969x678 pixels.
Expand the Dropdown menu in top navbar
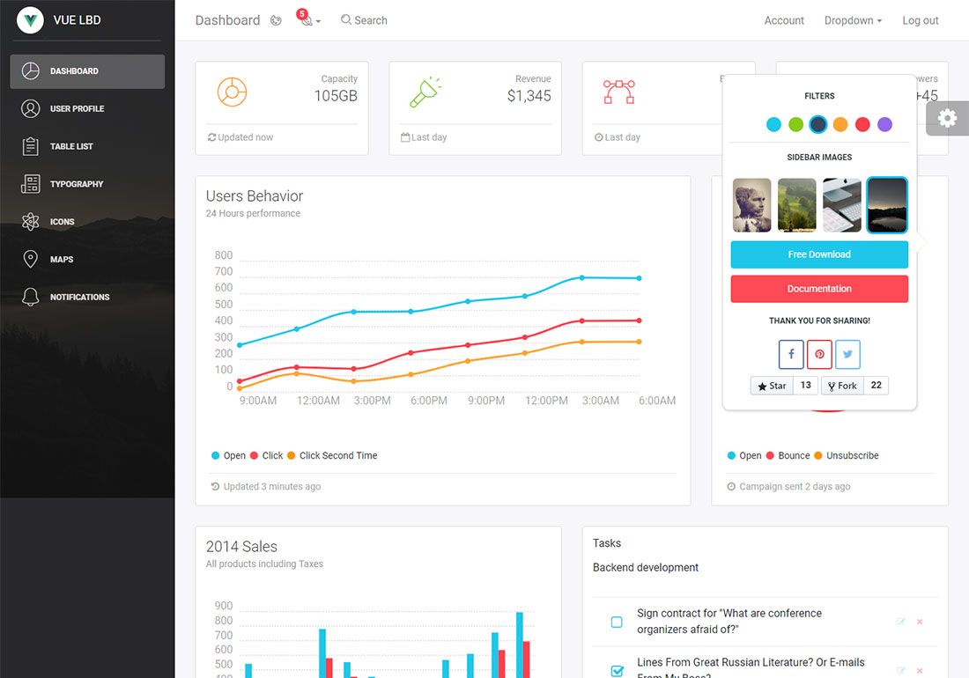(852, 20)
